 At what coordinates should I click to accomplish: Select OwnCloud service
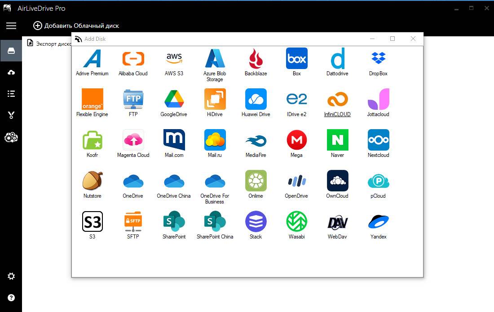pos(337,185)
